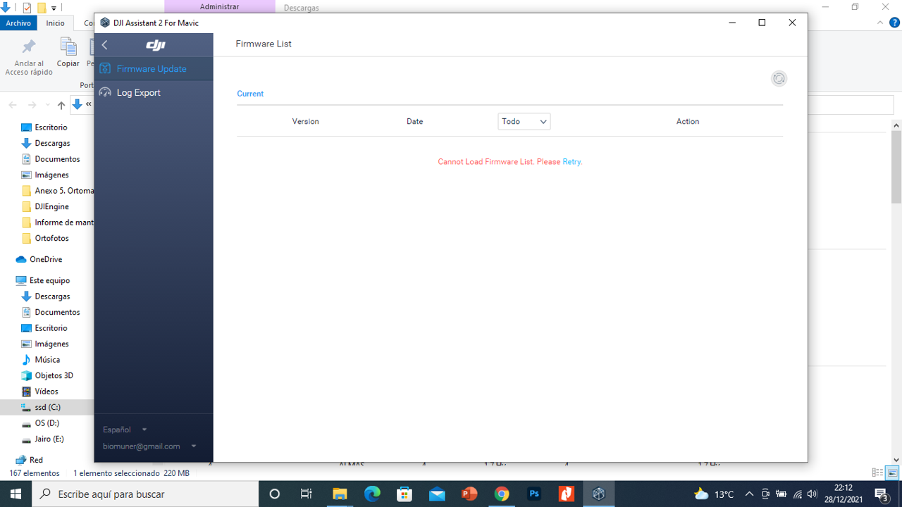902x507 pixels.
Task: Open the Firmware Update section
Action: click(x=154, y=68)
